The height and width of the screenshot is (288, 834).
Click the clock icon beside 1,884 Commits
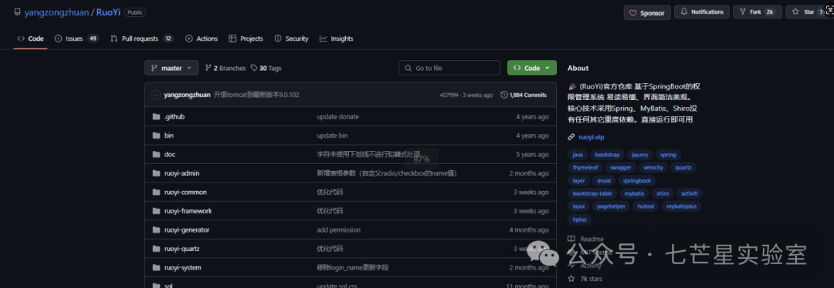(504, 95)
